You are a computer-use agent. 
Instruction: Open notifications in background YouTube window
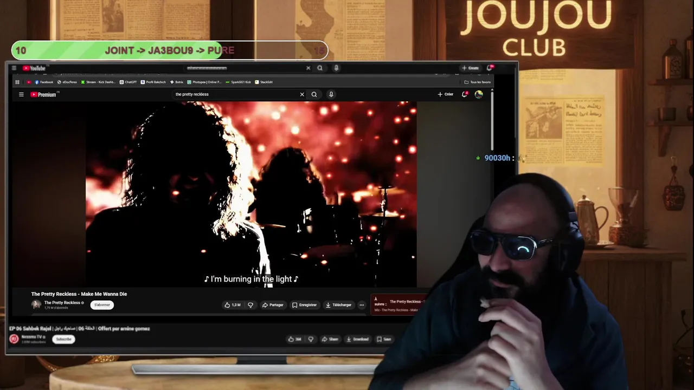(x=490, y=68)
